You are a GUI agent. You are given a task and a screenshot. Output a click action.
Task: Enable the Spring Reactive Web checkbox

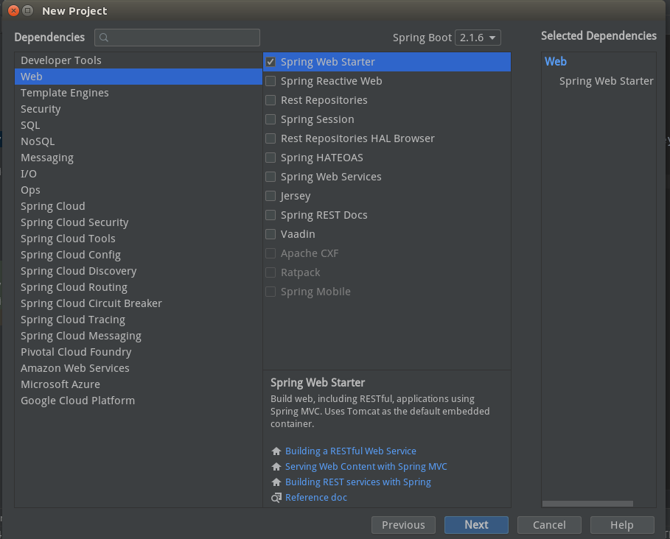tap(271, 81)
